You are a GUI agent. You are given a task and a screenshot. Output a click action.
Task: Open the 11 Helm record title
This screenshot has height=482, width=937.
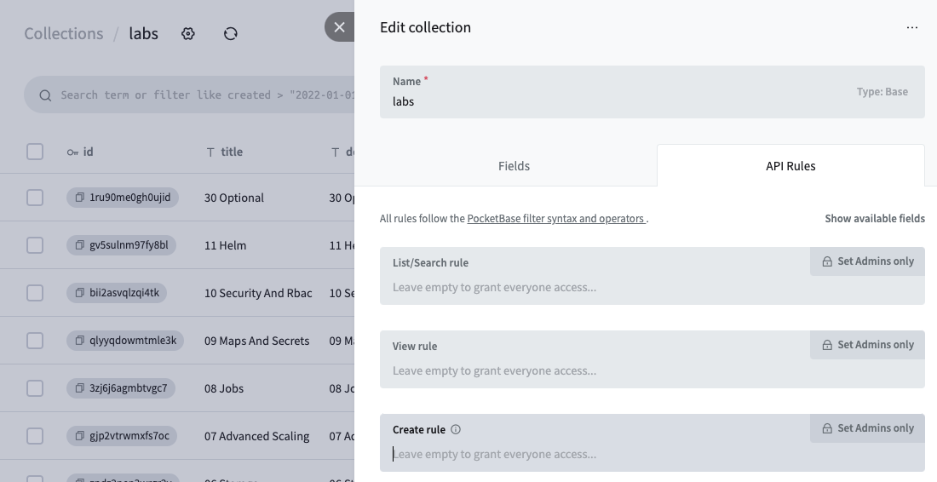click(x=225, y=245)
